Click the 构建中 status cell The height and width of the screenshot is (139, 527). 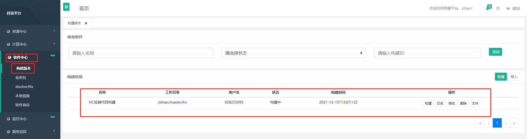click(275, 102)
